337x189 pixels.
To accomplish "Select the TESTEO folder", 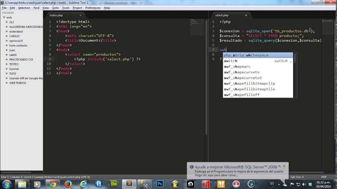I will point(14,64).
